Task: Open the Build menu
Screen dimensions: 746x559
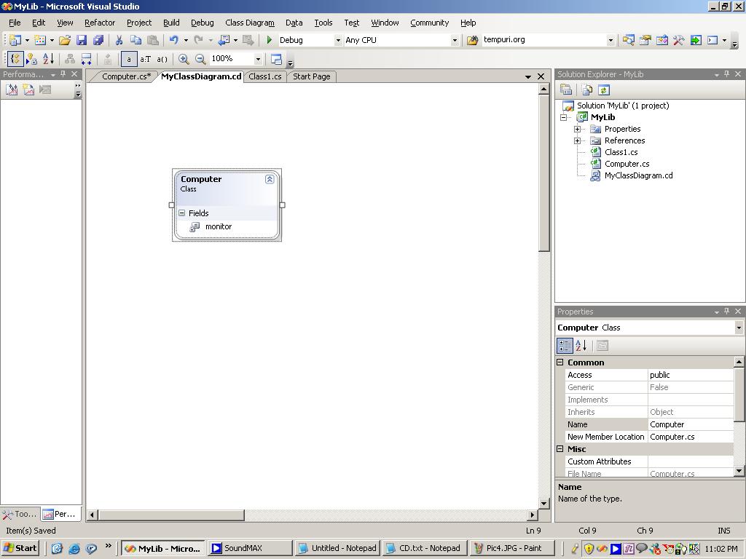Action: click(x=171, y=23)
